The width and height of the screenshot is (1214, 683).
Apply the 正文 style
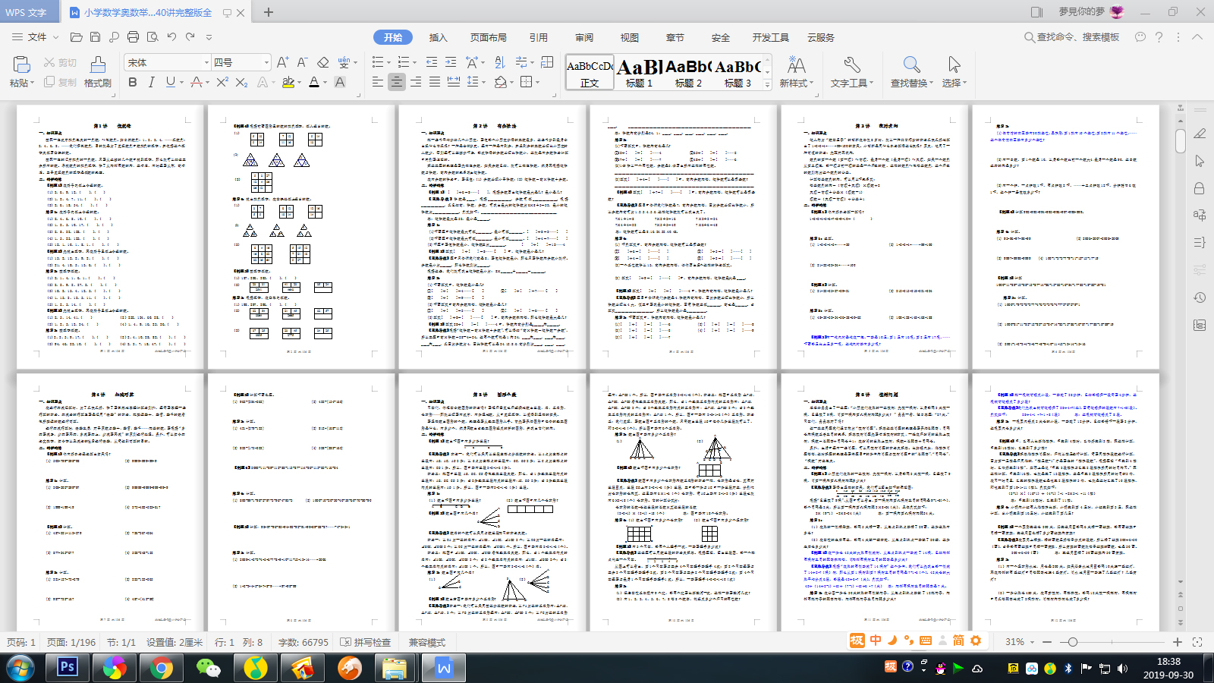pos(590,74)
